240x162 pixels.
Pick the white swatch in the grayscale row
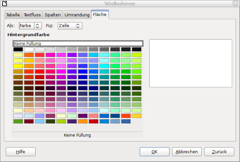coord(29,49)
